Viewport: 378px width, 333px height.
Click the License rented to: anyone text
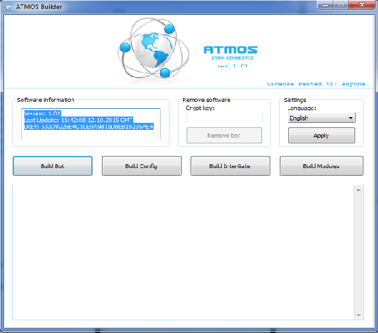(x=316, y=83)
